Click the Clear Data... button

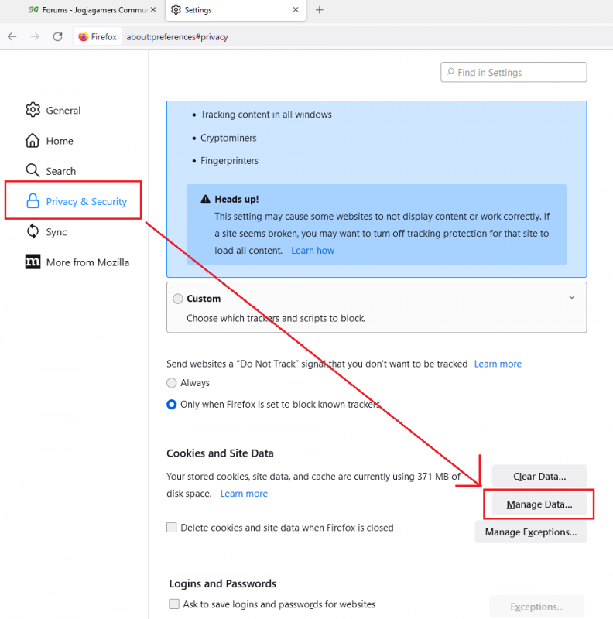[x=539, y=477]
